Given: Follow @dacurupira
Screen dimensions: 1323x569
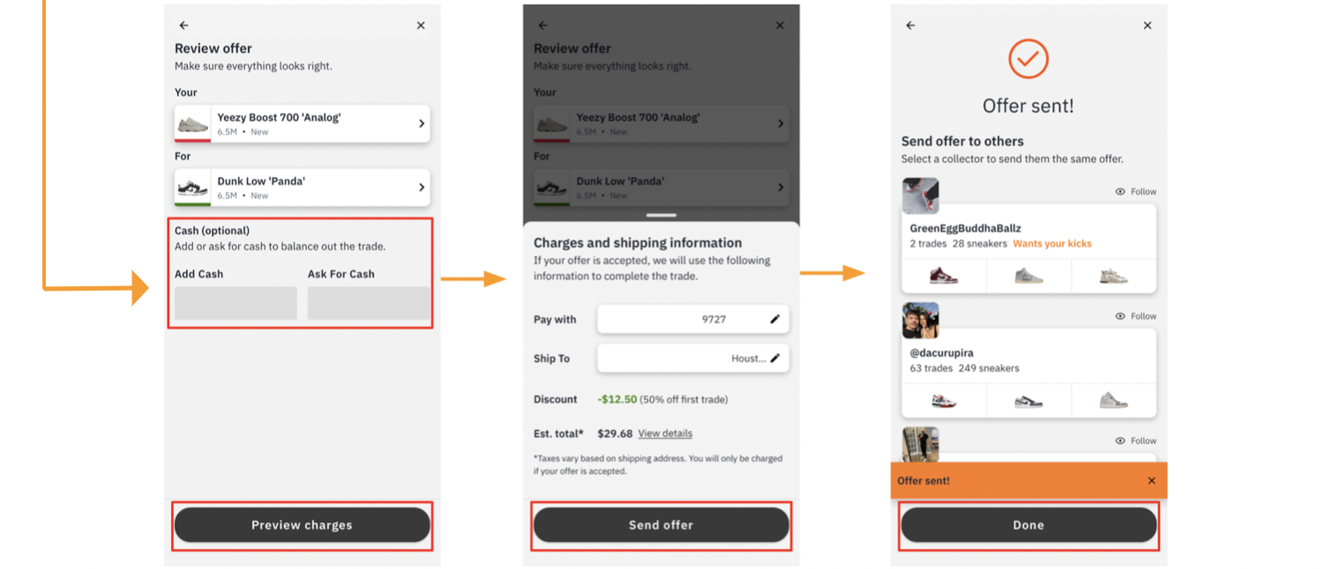Looking at the screenshot, I should click(1136, 316).
